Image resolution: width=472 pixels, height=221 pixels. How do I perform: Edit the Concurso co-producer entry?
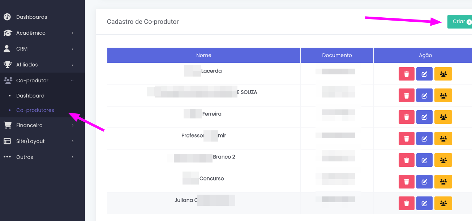(x=424, y=182)
